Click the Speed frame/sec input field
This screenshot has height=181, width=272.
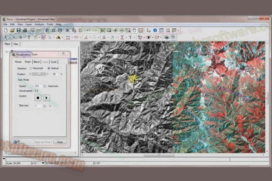39,86
